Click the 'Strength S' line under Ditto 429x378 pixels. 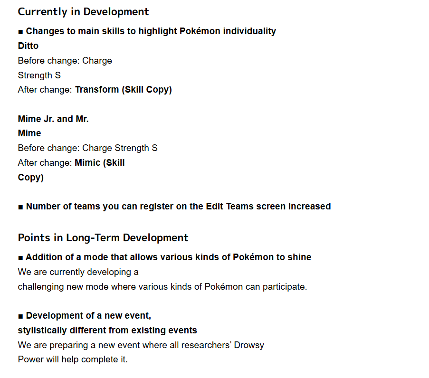pos(39,75)
